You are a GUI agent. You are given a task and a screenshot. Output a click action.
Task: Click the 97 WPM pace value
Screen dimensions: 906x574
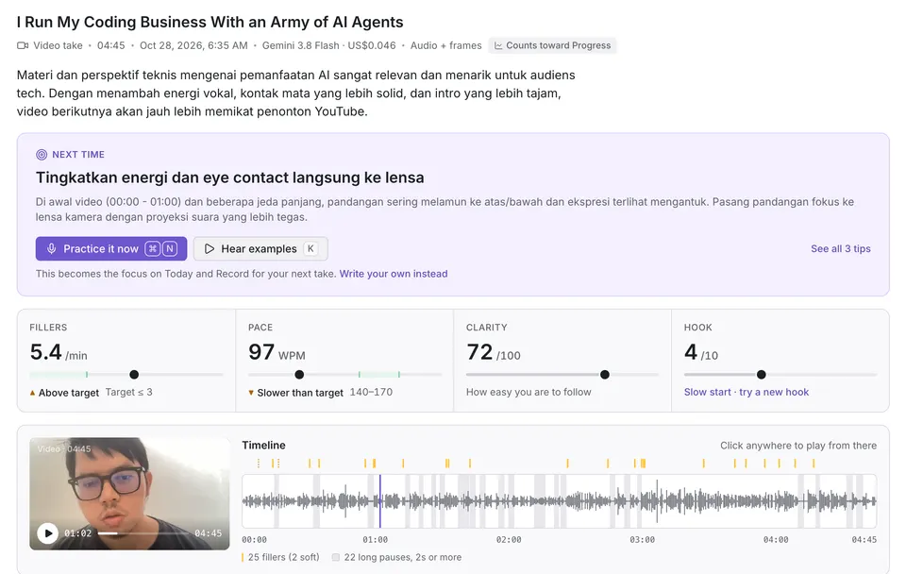(x=277, y=352)
